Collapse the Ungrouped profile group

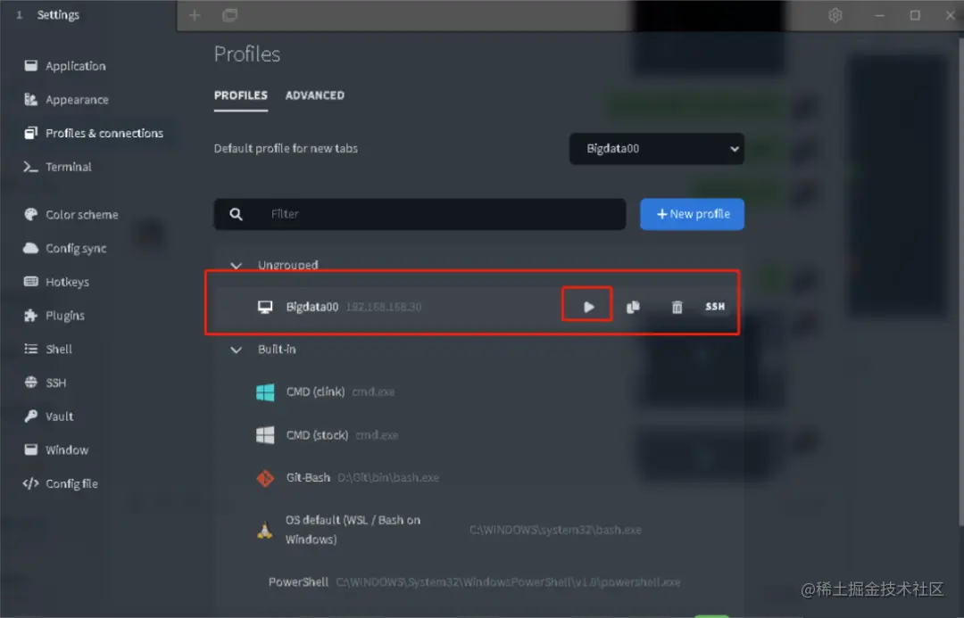tap(236, 266)
